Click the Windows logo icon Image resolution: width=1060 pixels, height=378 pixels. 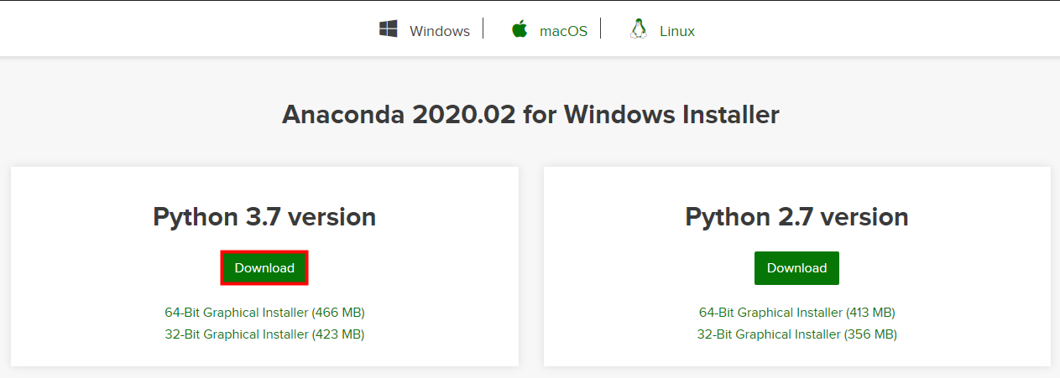(x=389, y=30)
